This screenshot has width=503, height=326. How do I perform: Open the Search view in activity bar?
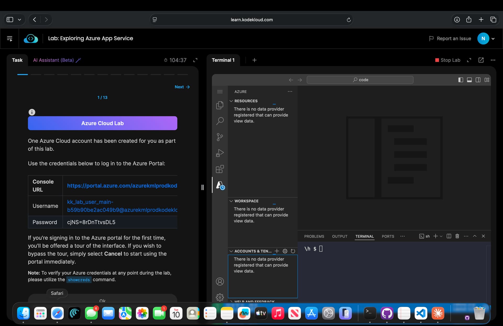pyautogui.click(x=220, y=121)
